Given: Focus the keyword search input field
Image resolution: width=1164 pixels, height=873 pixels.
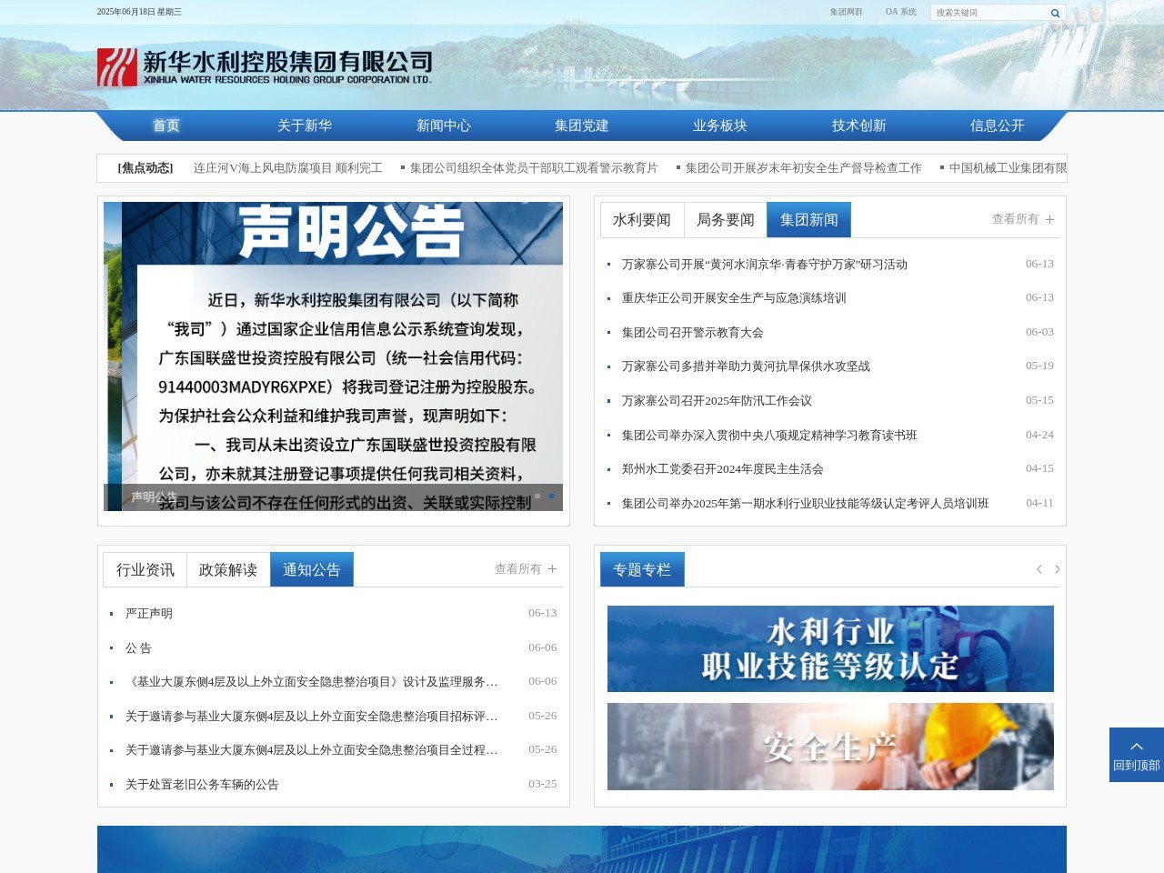Looking at the screenshot, I should (989, 13).
